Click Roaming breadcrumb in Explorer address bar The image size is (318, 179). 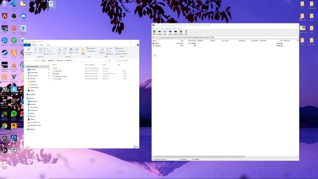pos(60,61)
